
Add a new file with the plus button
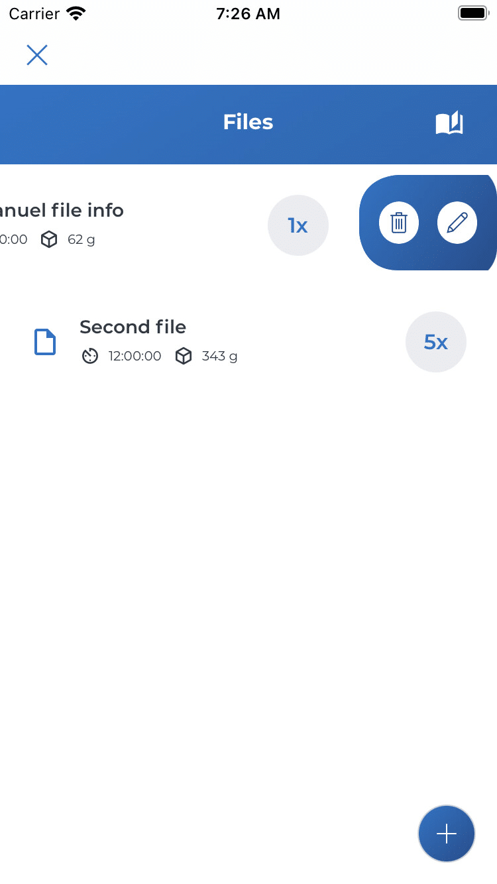pos(447,834)
